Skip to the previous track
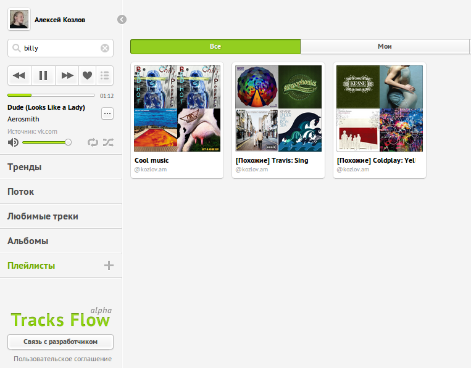 [x=19, y=75]
